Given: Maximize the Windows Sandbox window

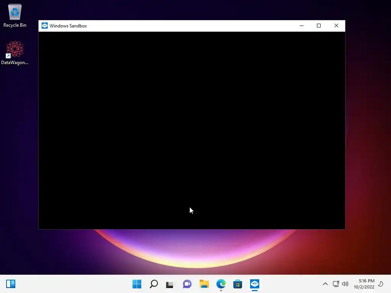Looking at the screenshot, I should [319, 26].
